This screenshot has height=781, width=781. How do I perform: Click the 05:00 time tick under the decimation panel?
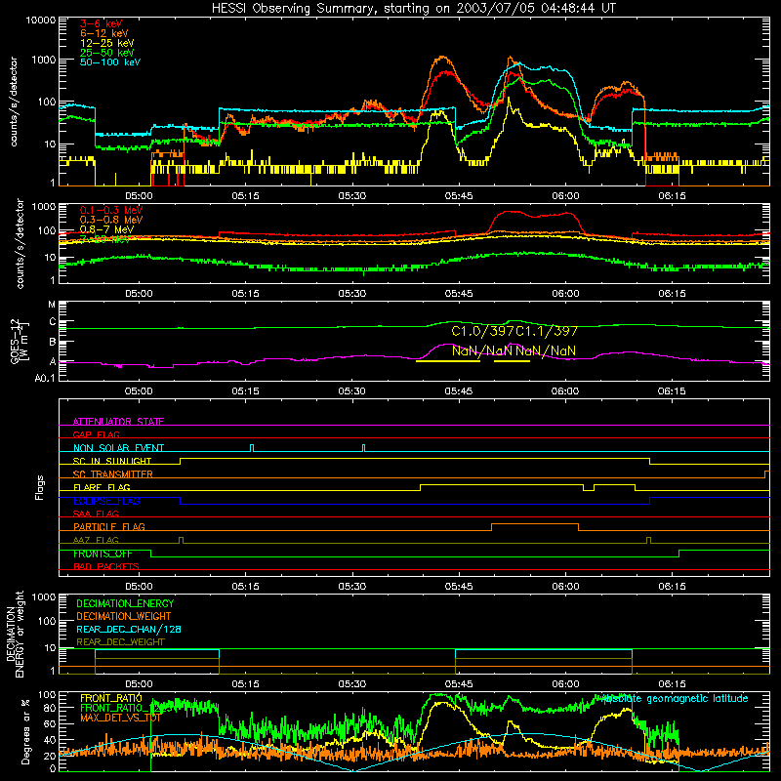139,684
